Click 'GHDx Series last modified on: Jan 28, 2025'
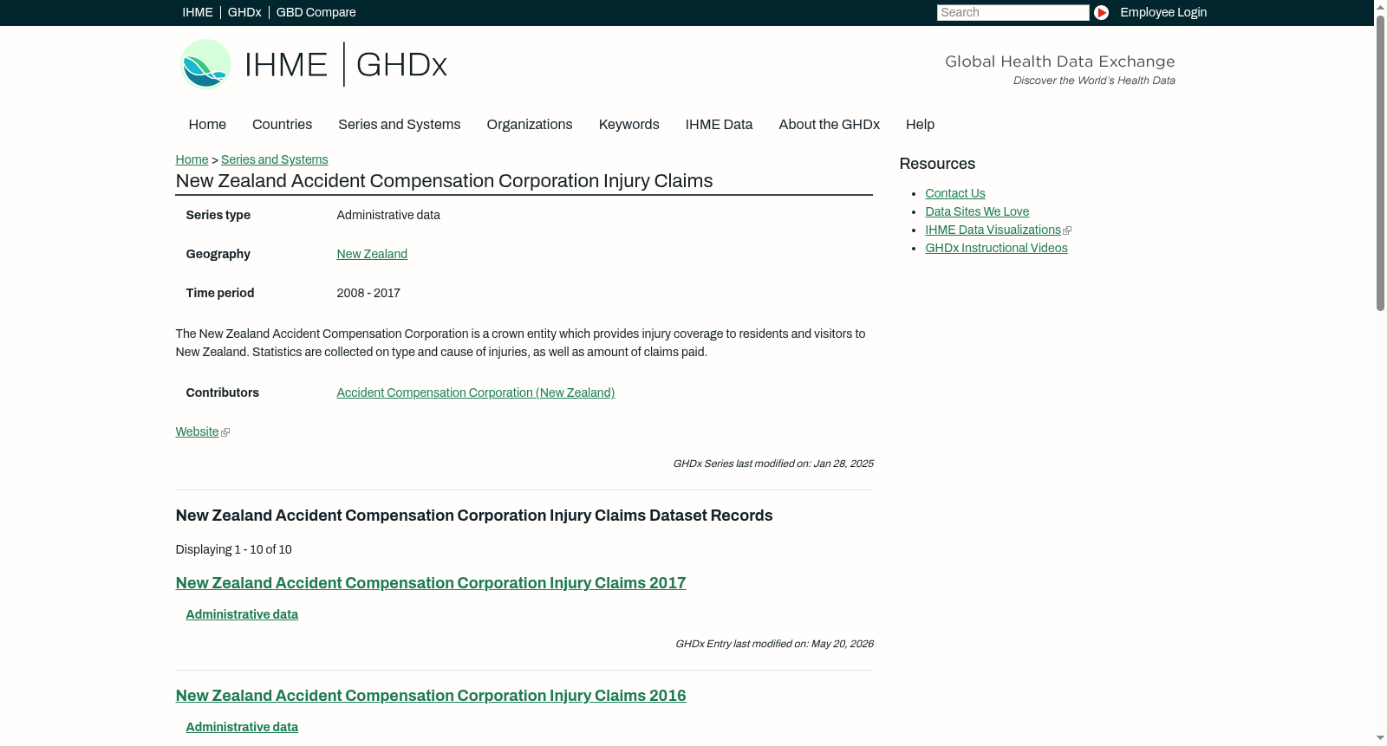This screenshot has width=1387, height=746. (773, 464)
